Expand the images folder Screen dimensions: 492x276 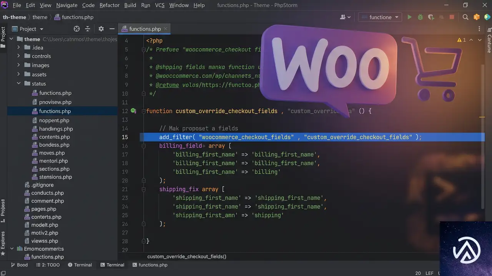(18, 65)
